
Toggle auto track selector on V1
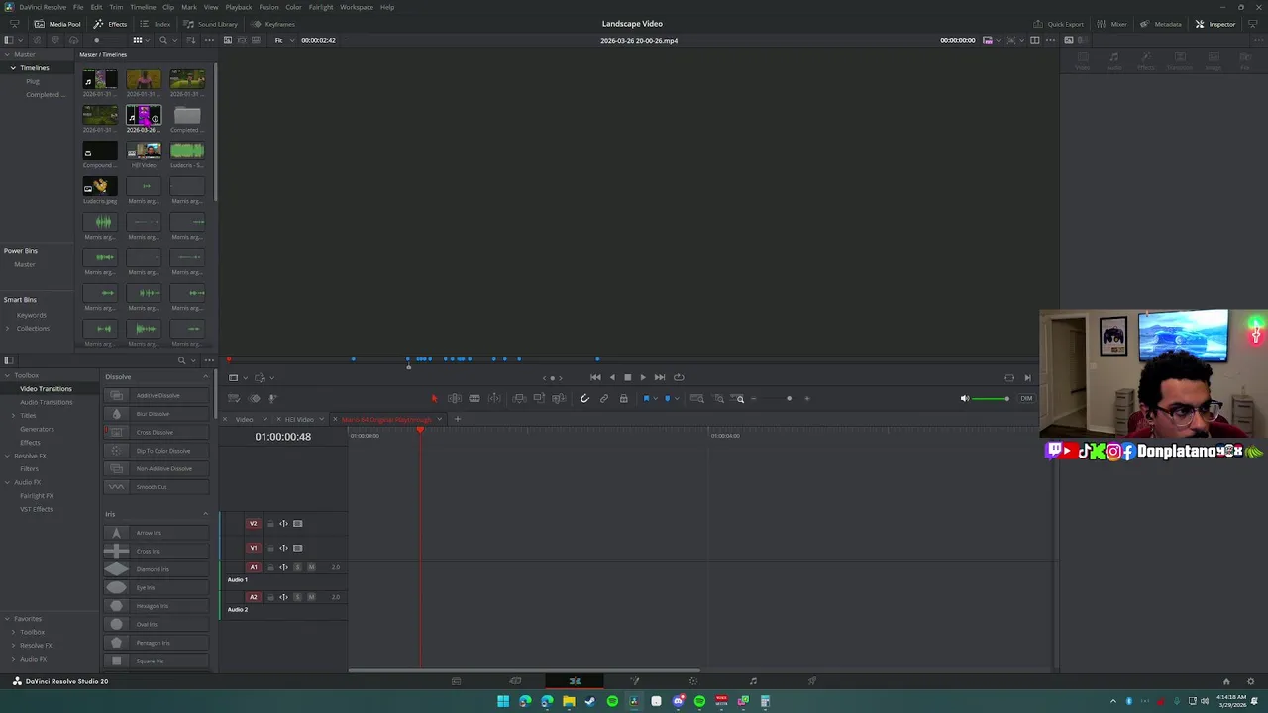pyautogui.click(x=283, y=548)
